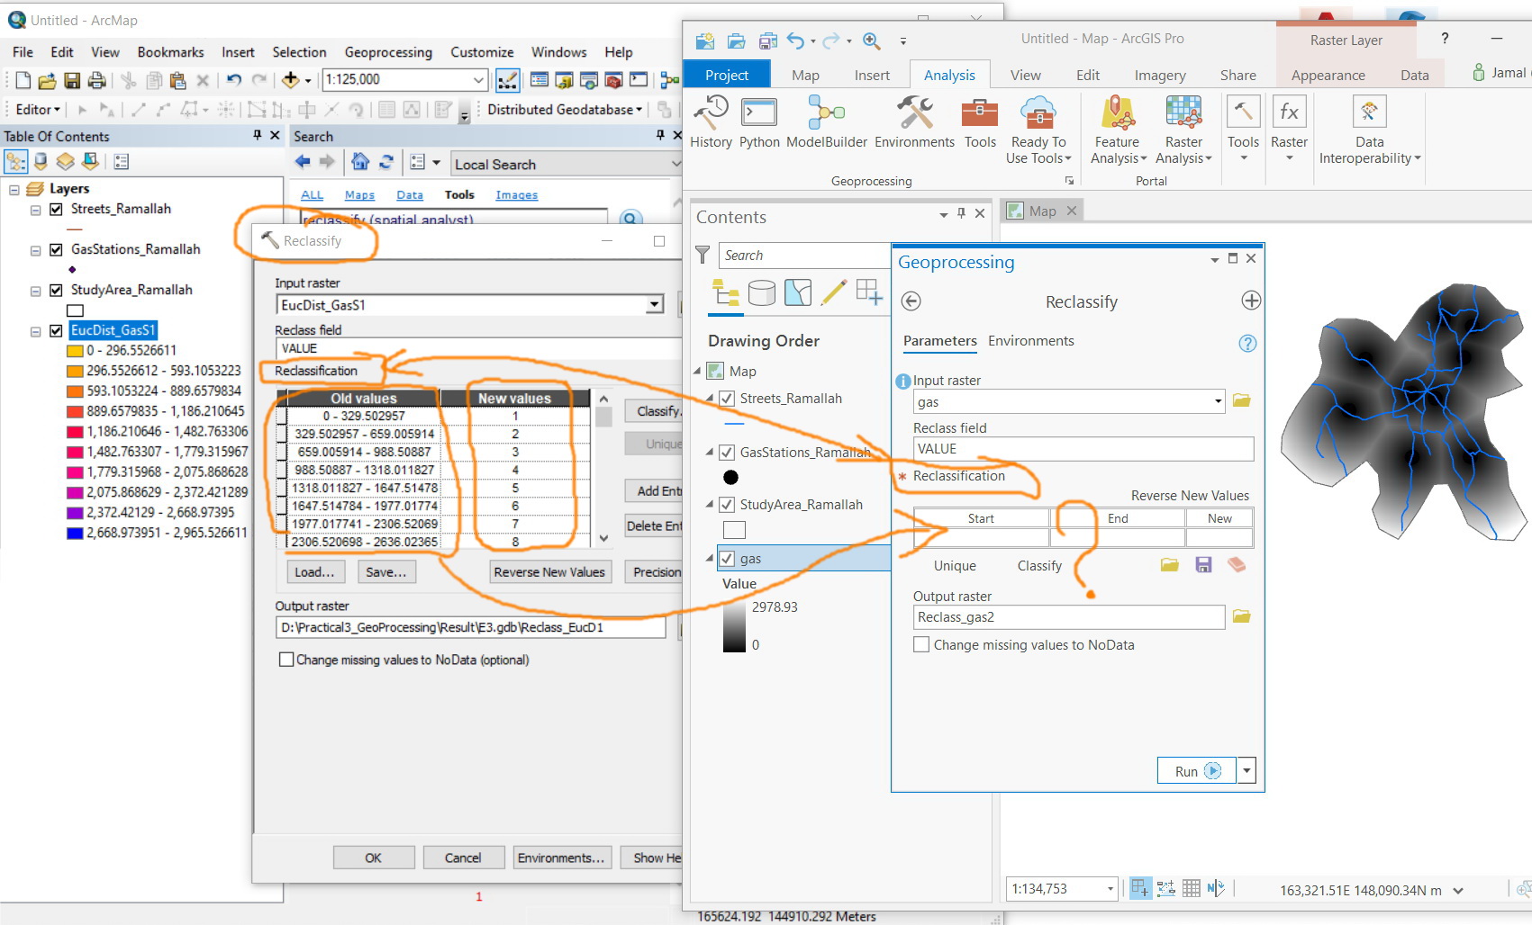Browse for input raster folder icon
The width and height of the screenshot is (1532, 925).
pos(1241,400)
